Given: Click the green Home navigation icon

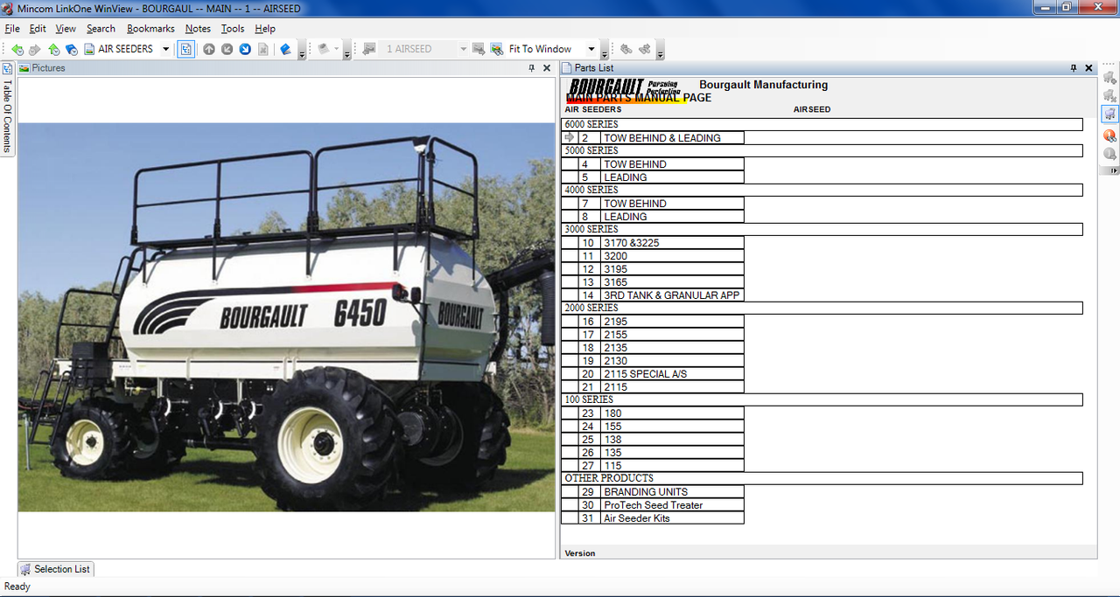Looking at the screenshot, I should pyautogui.click(x=54, y=49).
